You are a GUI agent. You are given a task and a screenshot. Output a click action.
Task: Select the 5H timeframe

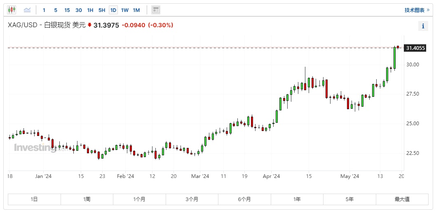[x=102, y=10]
